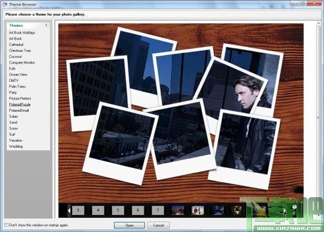Pick the Coconut theme
The image size is (324, 232).
tap(15, 57)
